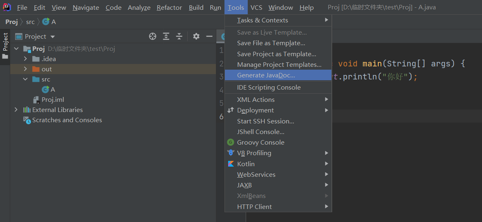
Task: Click Proj in the breadcrumb bar
Action: (x=12, y=22)
